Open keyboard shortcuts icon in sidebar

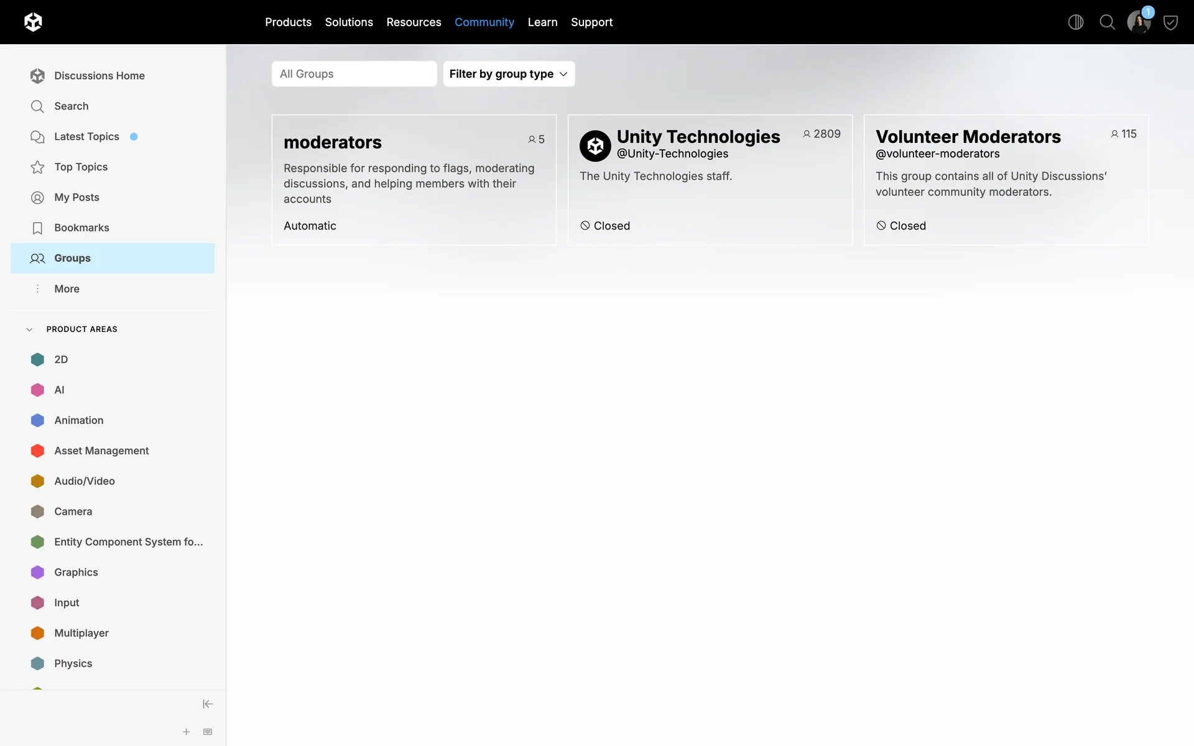[208, 732]
